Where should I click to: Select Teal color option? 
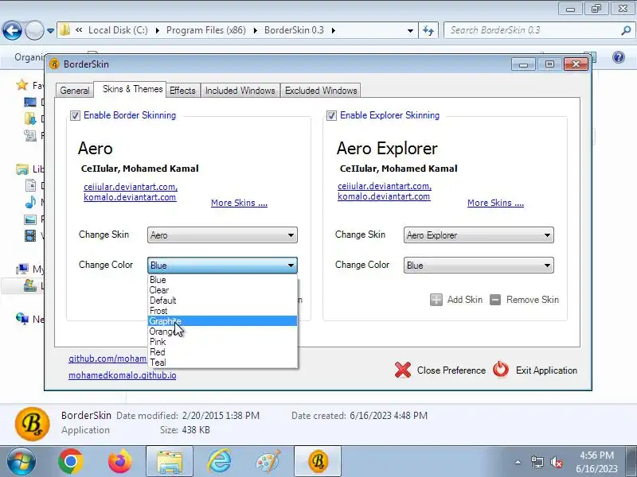(x=223, y=363)
